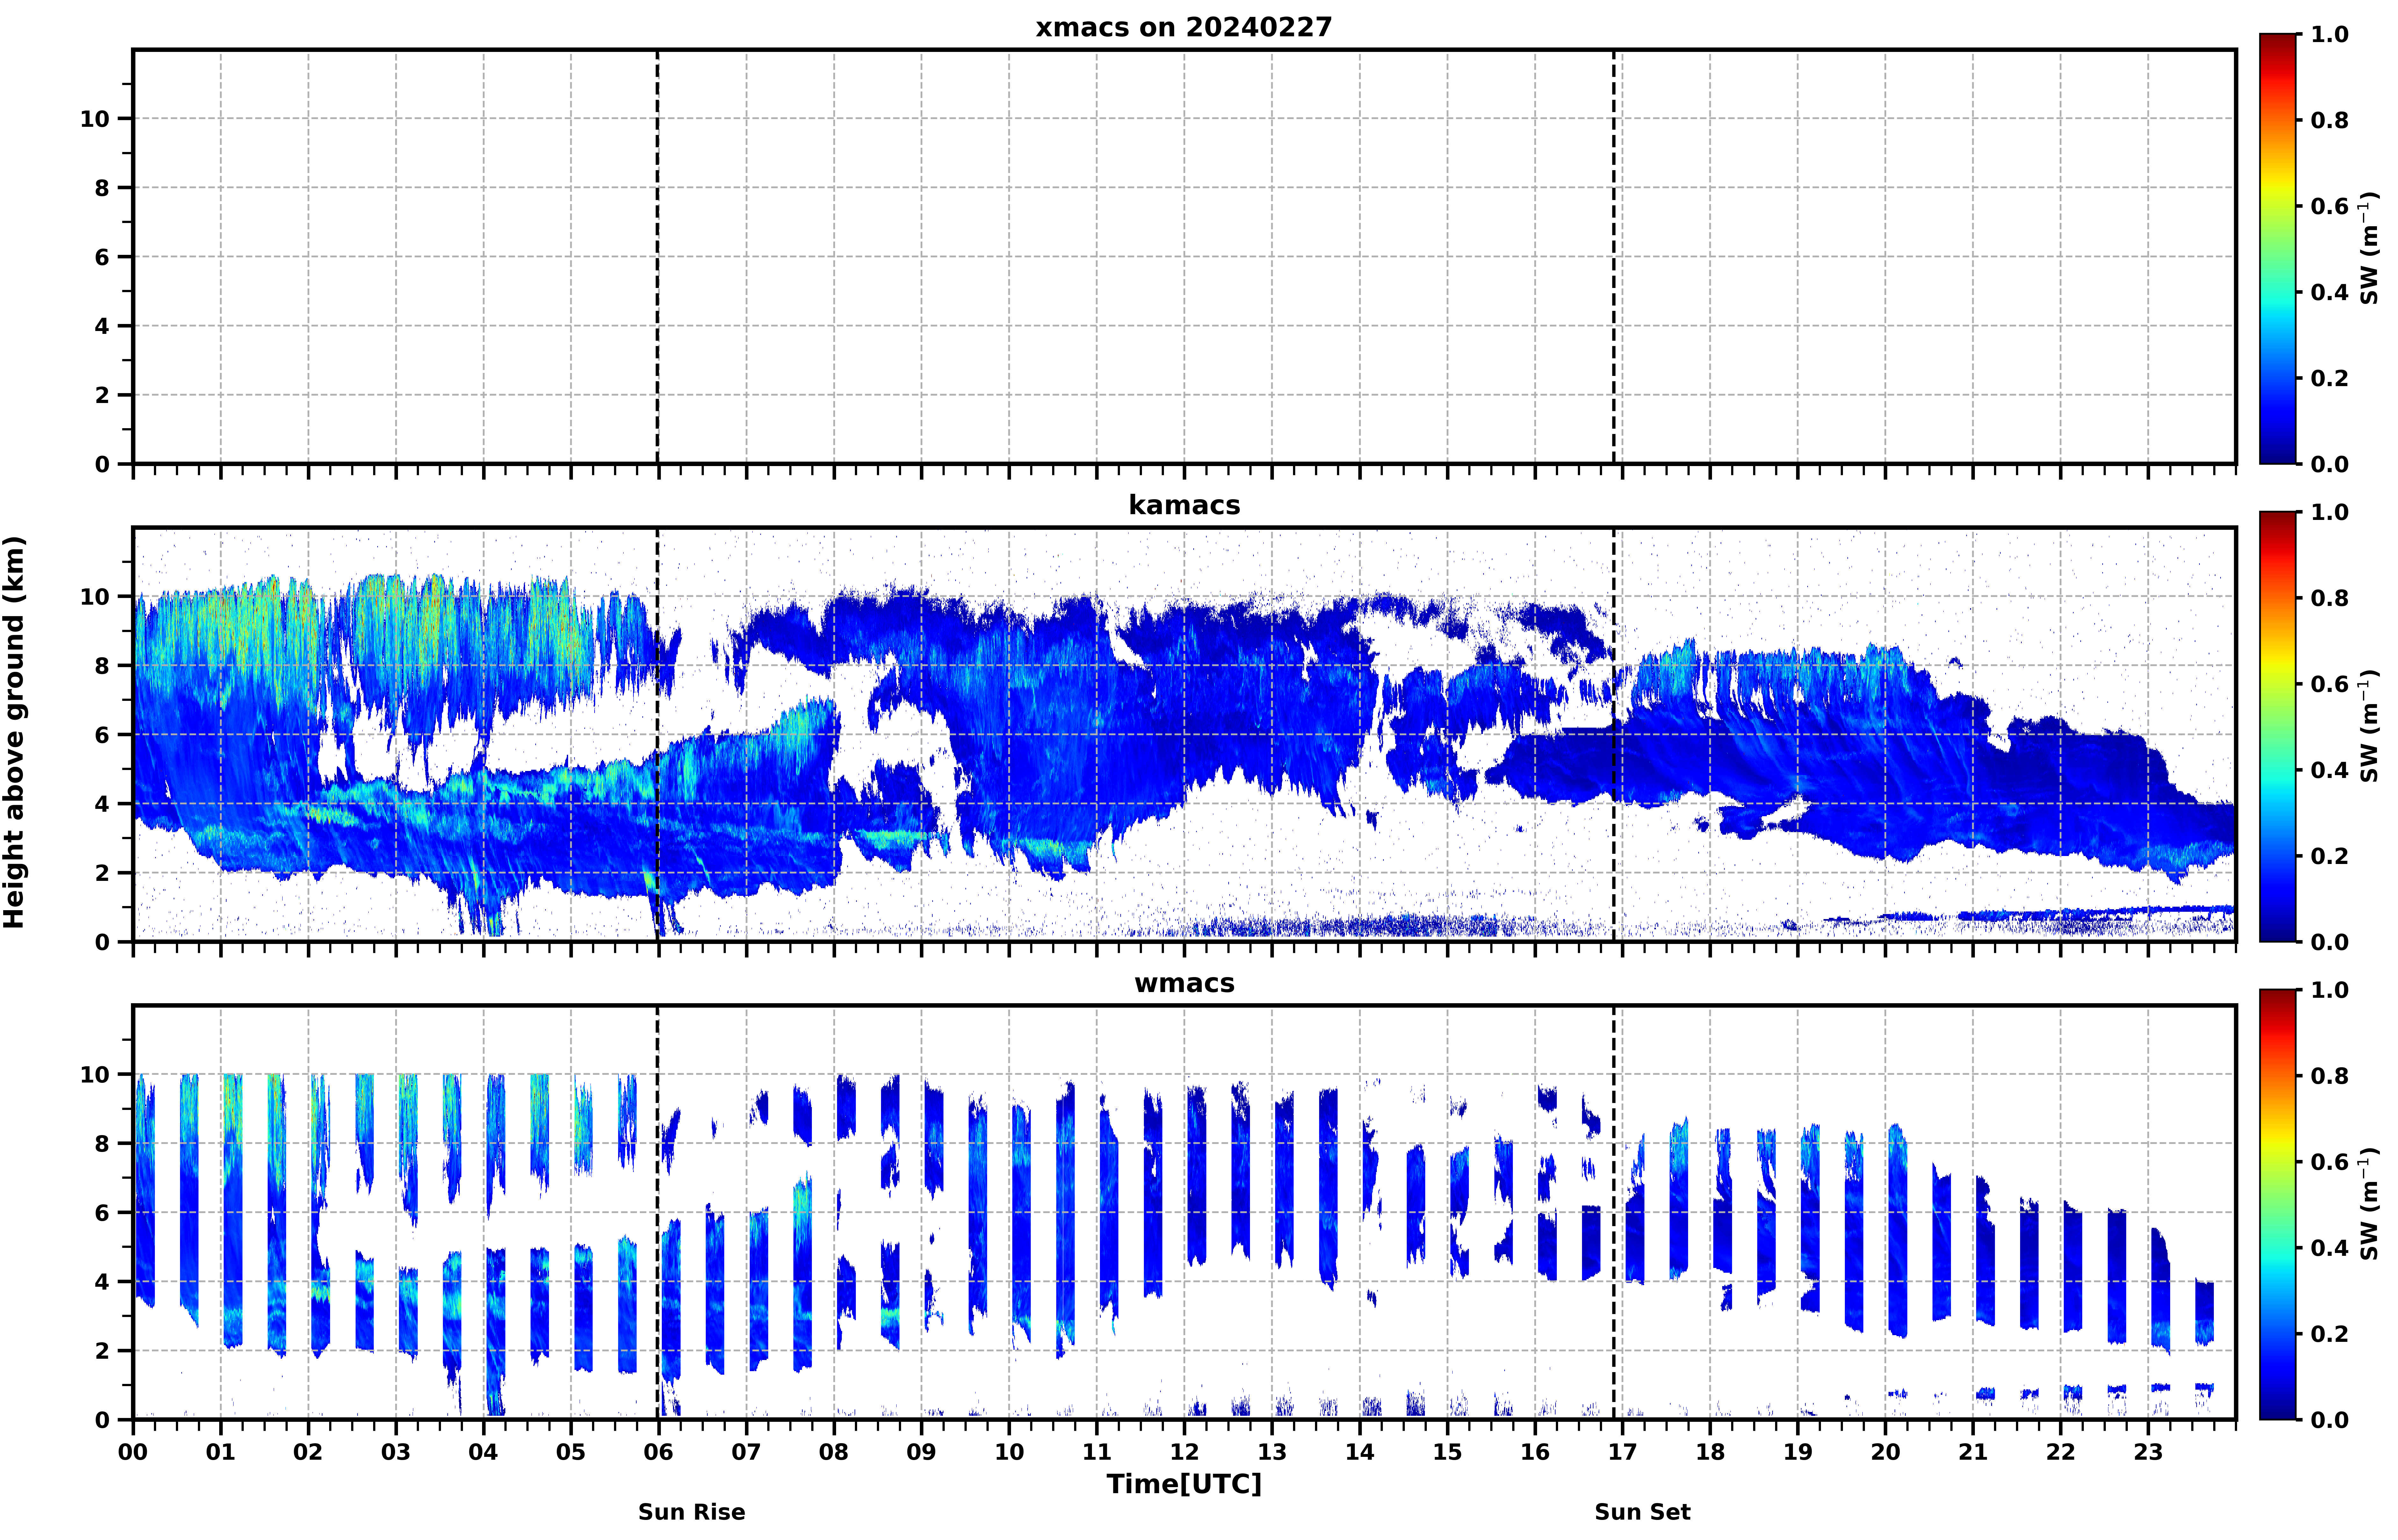Click the sunrise dashed line in kamacs panel
This screenshot has height=1540, width=2398.
tap(657, 735)
